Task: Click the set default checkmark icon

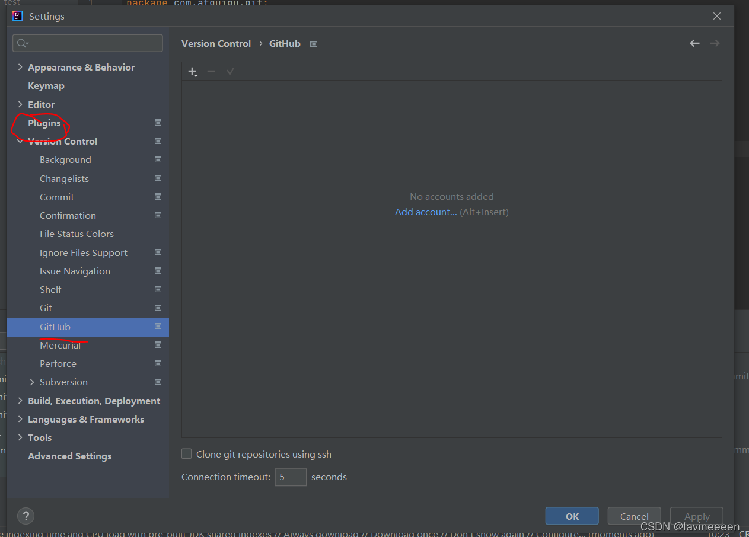Action: [230, 71]
